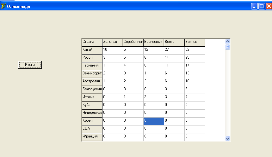272x157 pixels.
Task: Select Китай's Золотых cell with value 10
Action: pos(113,50)
